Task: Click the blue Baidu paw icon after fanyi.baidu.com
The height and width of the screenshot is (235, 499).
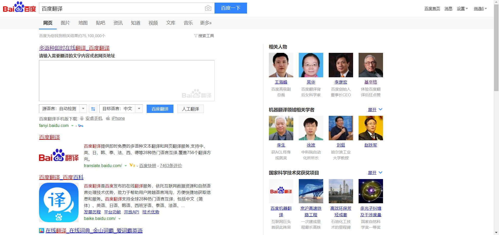Action: pos(81,126)
